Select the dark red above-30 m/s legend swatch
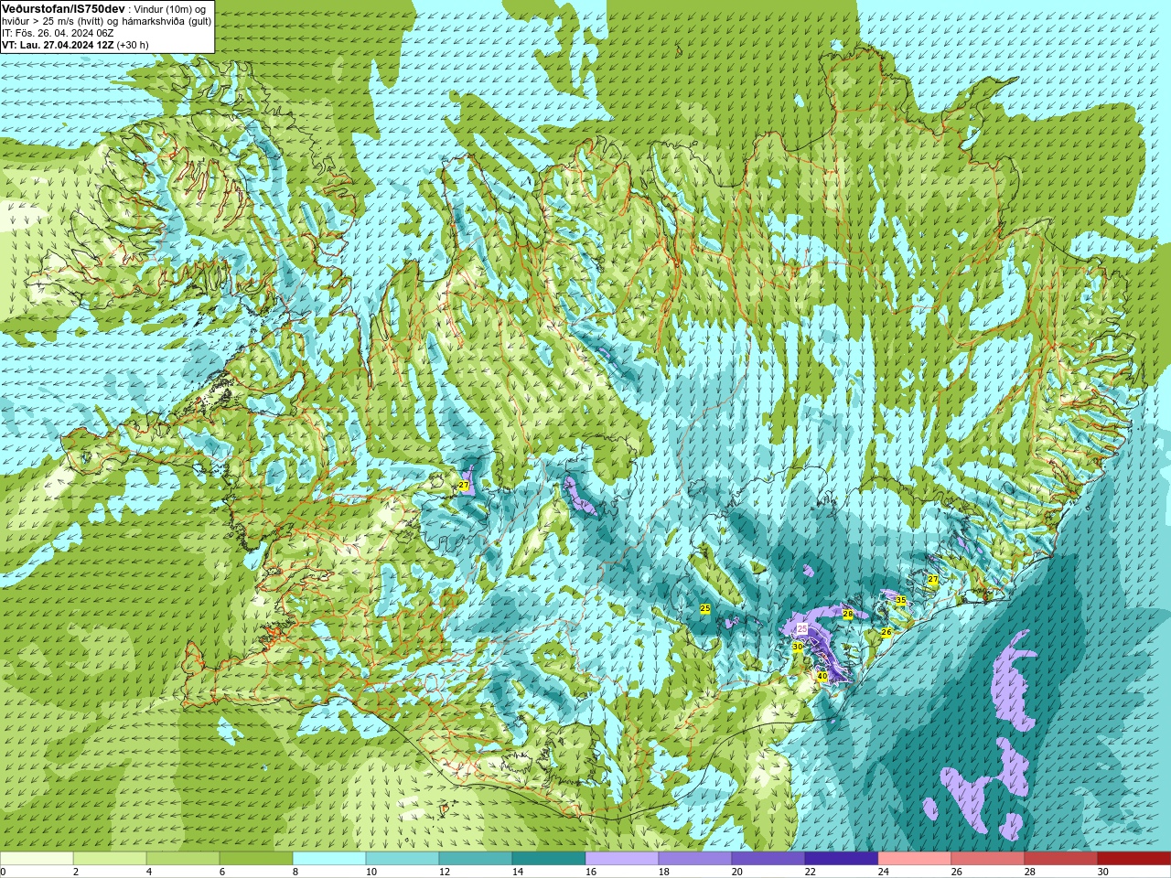Screen dimensions: 1171x878 [1134, 859]
